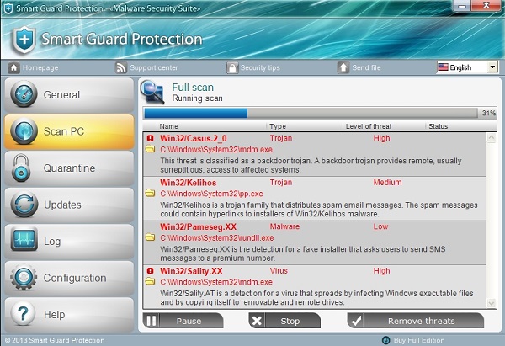This screenshot has width=505, height=346.
Task: Select the Win32/Casus.2_0 threat name
Action: tap(194, 139)
